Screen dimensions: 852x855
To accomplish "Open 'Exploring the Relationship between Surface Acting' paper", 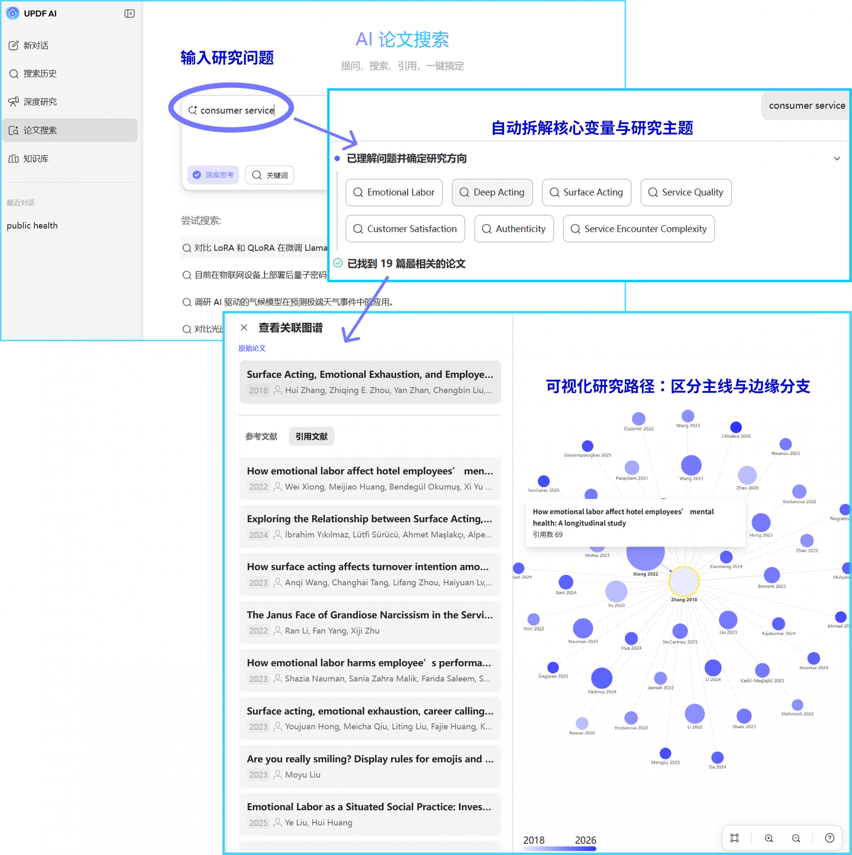I will (x=370, y=526).
